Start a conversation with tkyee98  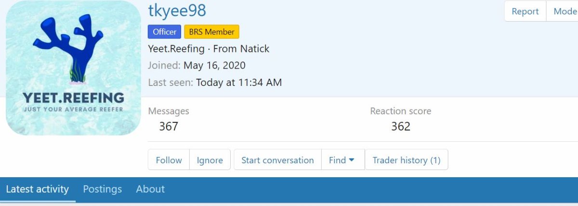277,160
